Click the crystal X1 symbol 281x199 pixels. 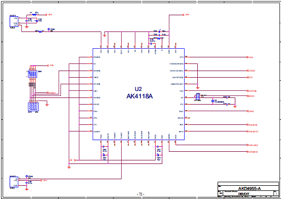pyautogui.click(x=213, y=101)
